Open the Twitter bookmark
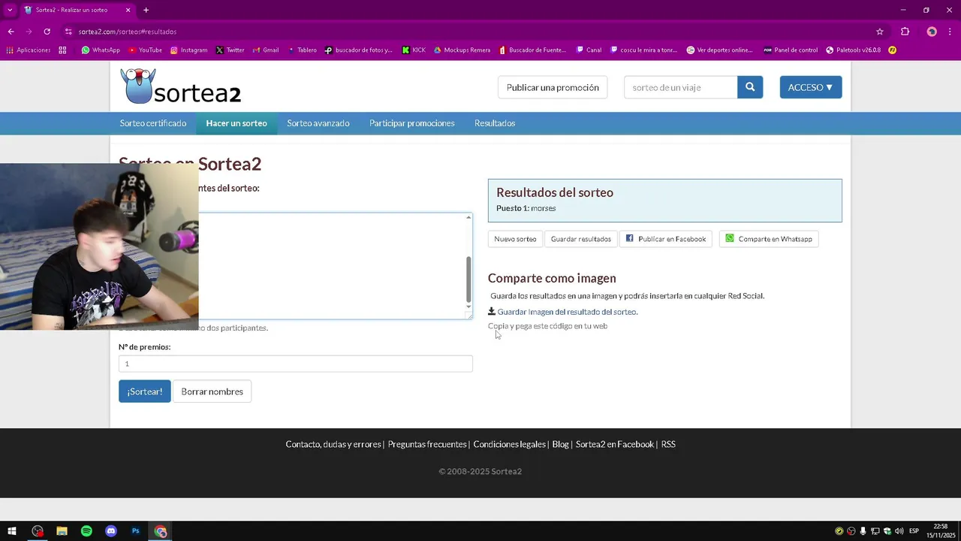Viewport: 961px width, 541px height. click(x=230, y=50)
